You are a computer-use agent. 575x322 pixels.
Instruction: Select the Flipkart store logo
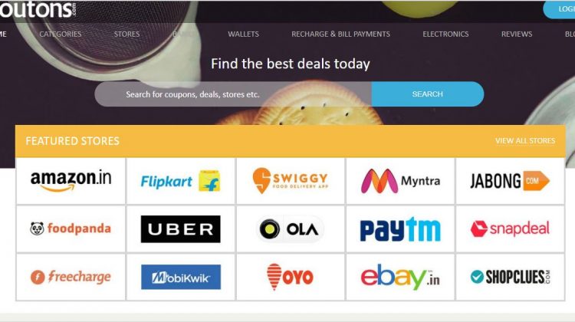[x=180, y=181]
